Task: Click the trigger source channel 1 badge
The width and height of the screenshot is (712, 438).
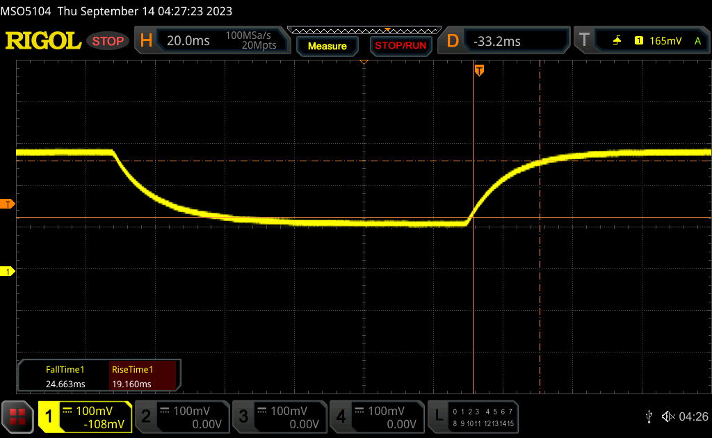Action: (638, 41)
